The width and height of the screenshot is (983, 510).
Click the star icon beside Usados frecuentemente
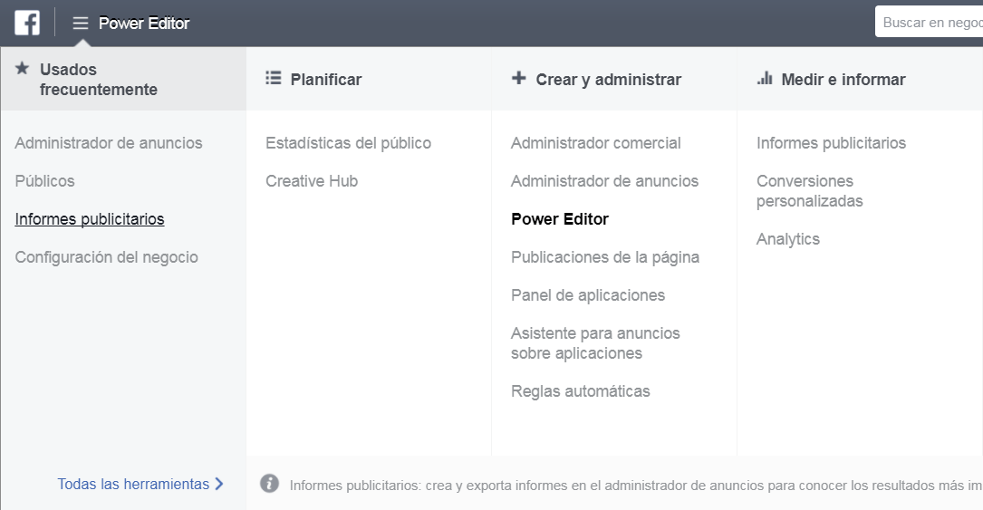[23, 69]
